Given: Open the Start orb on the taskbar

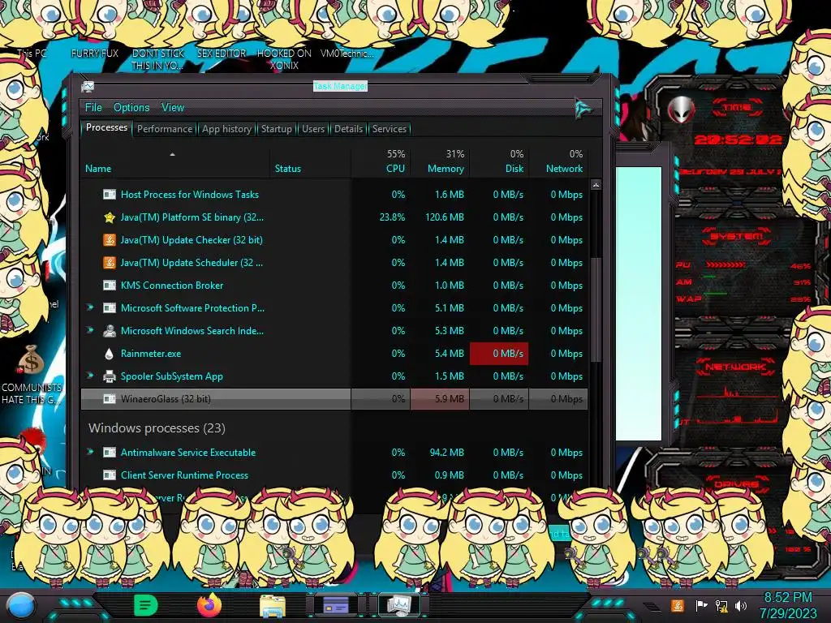Looking at the screenshot, I should point(20,605).
